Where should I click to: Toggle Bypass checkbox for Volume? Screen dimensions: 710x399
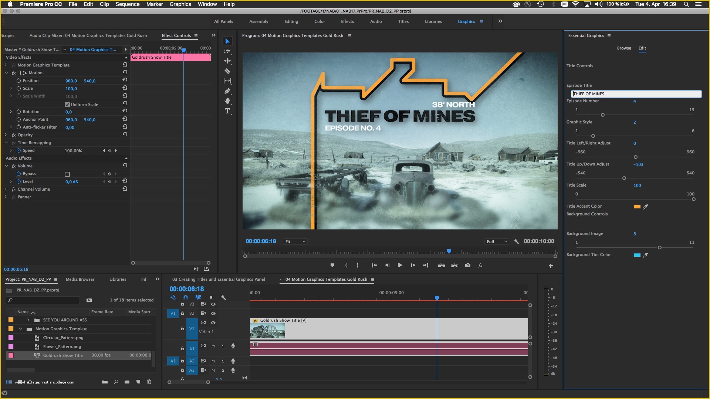point(67,174)
